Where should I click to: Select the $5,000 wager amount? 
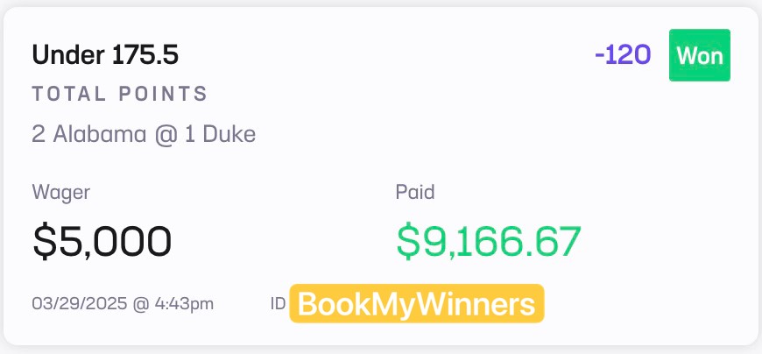tap(102, 241)
